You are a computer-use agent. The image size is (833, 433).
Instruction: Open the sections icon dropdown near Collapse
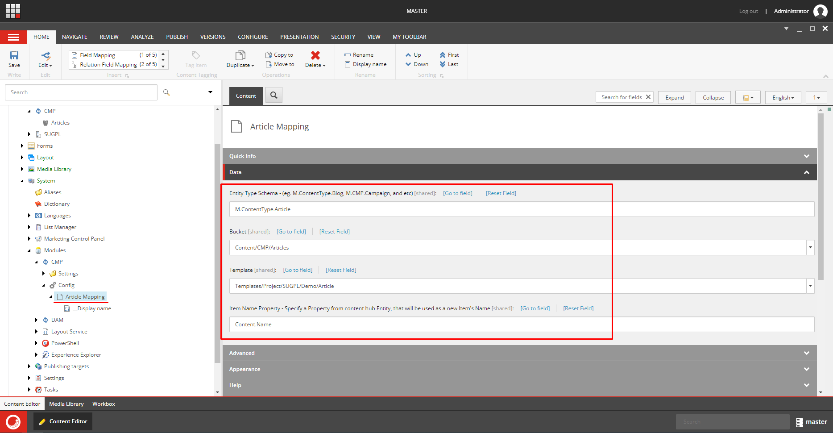[x=748, y=97]
